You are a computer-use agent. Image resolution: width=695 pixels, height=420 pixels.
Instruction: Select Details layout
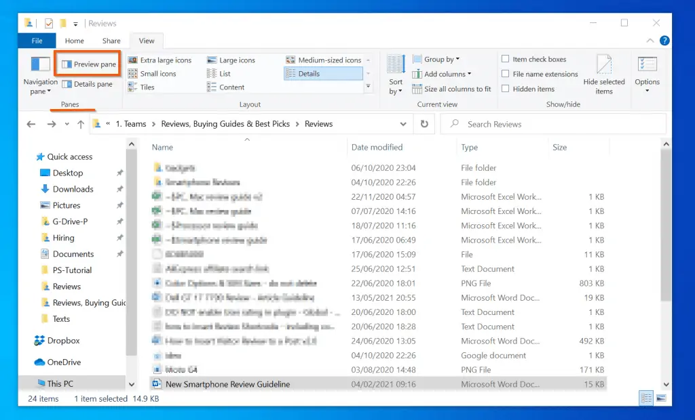[323, 73]
